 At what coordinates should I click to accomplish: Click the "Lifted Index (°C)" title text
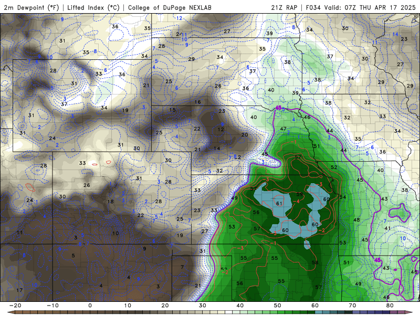93,7
